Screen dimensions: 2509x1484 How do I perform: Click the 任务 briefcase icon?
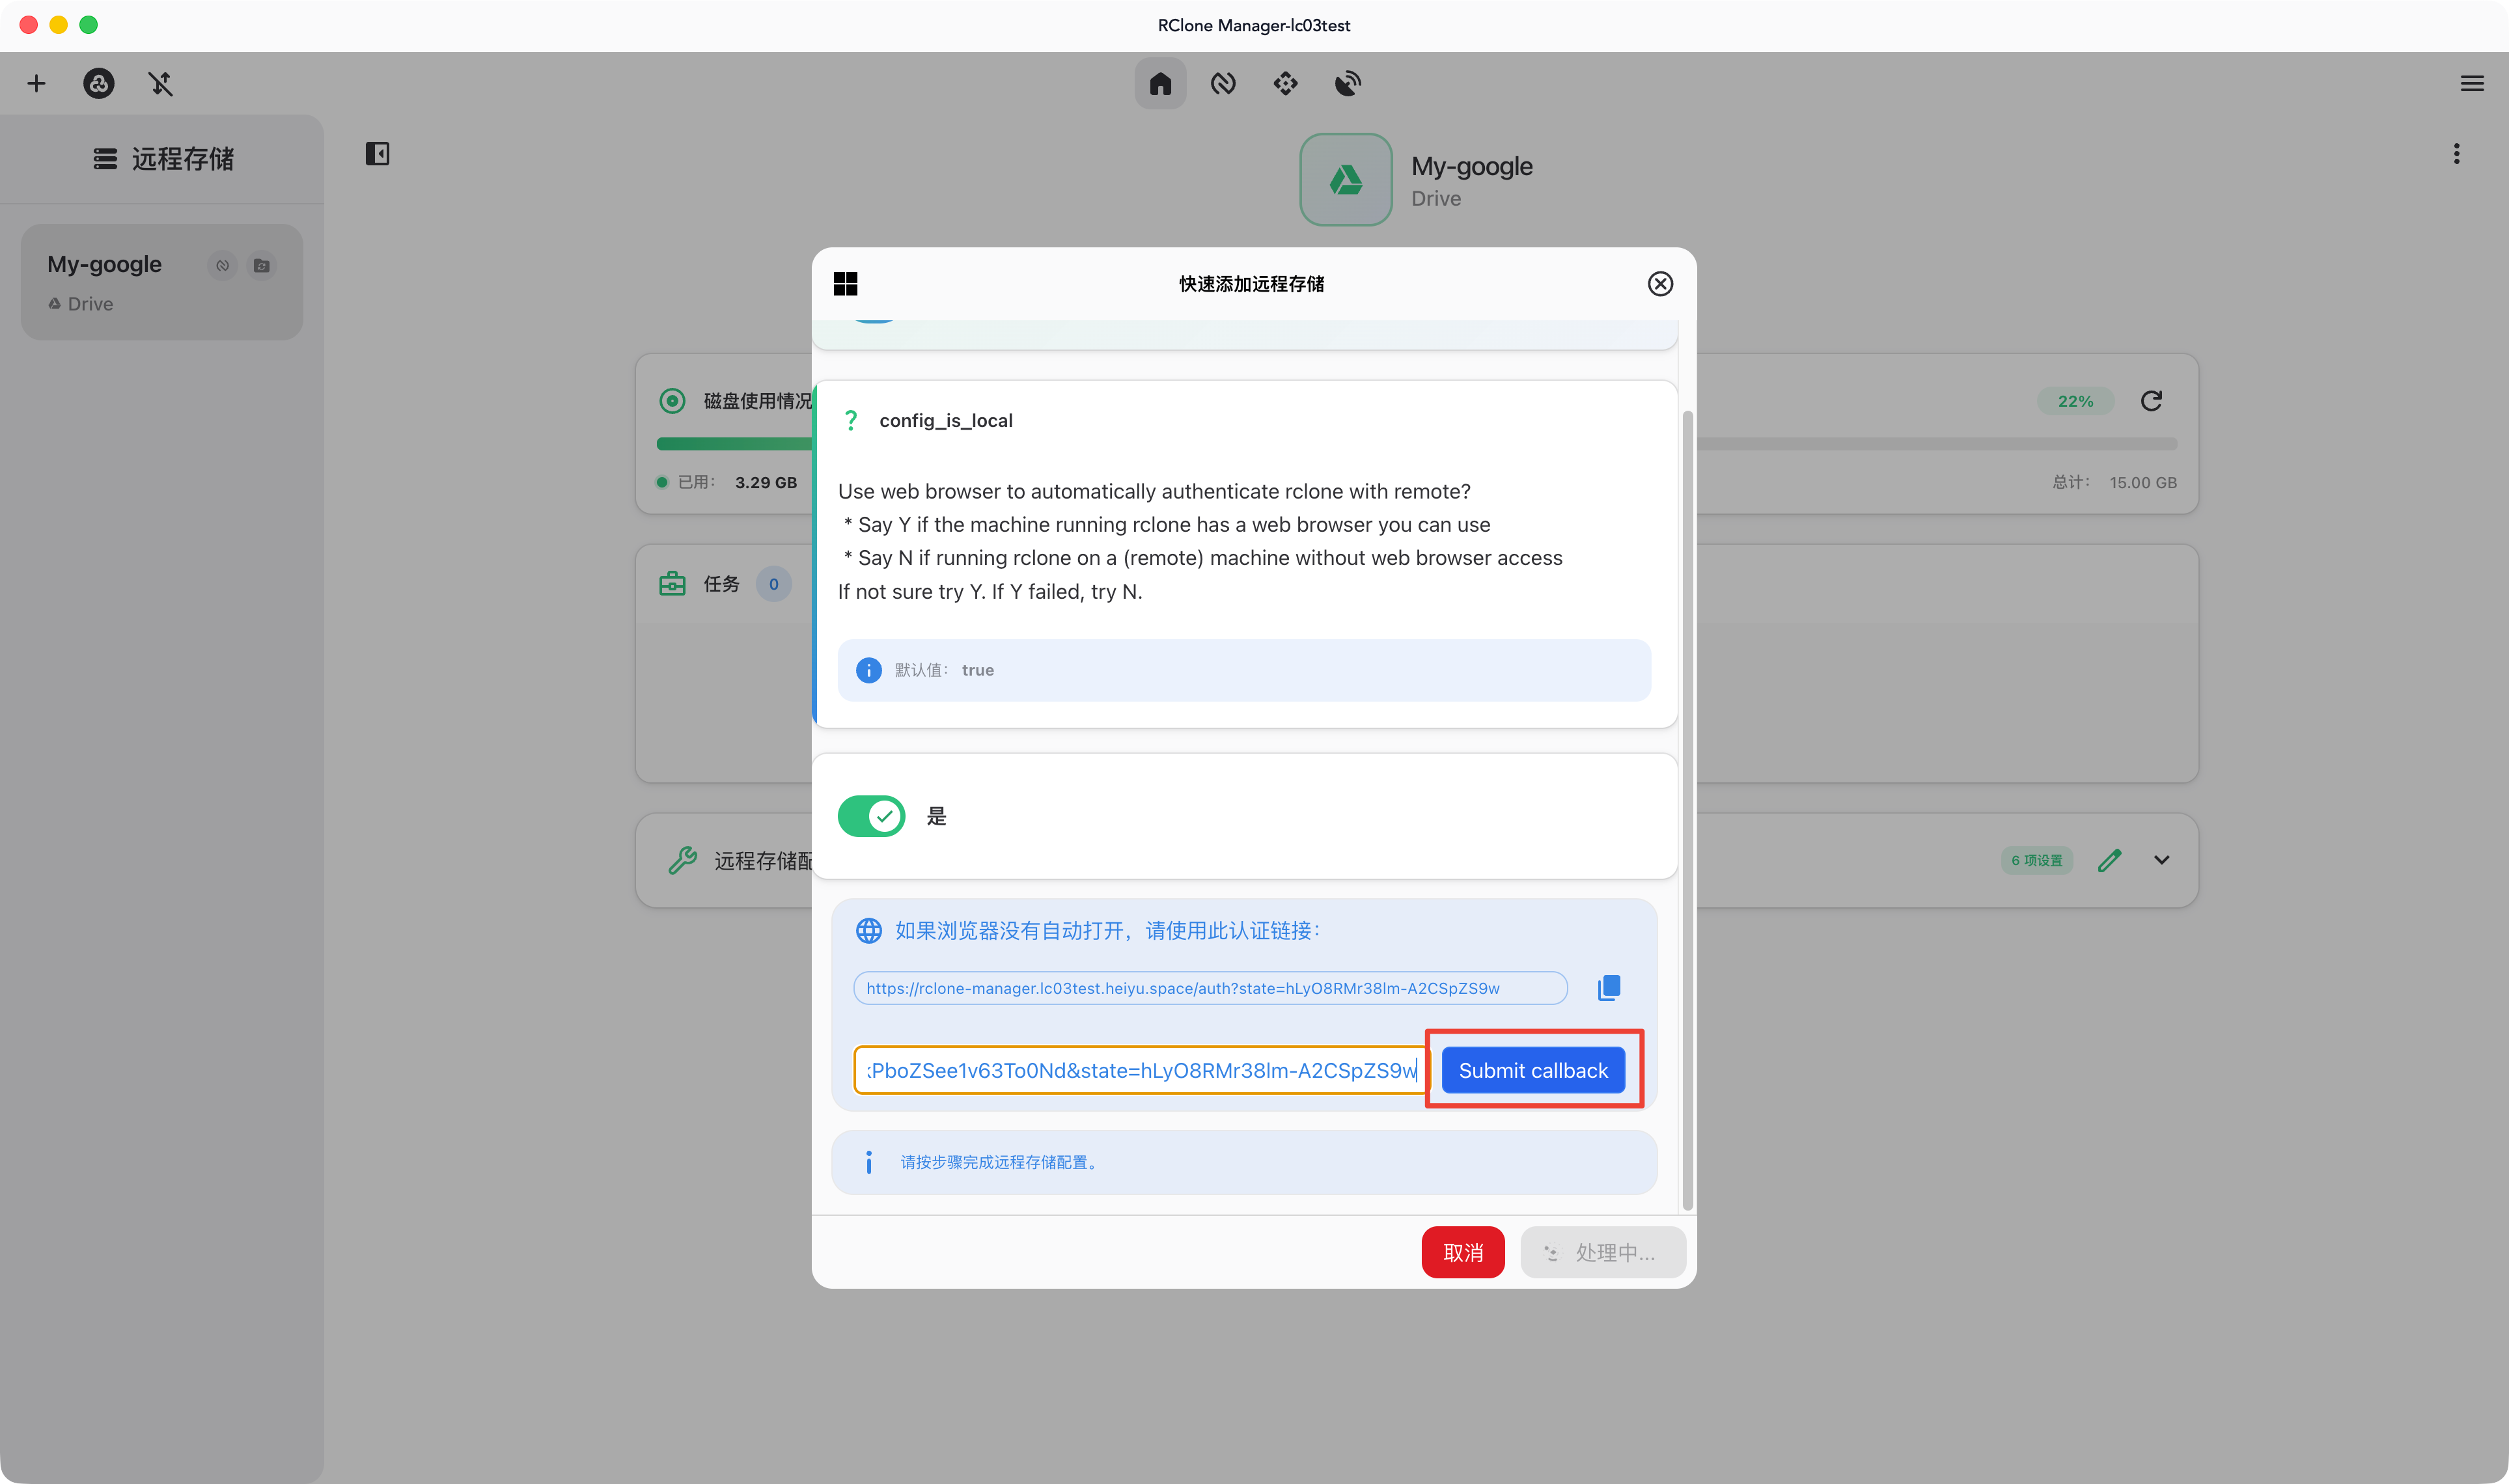tap(672, 584)
